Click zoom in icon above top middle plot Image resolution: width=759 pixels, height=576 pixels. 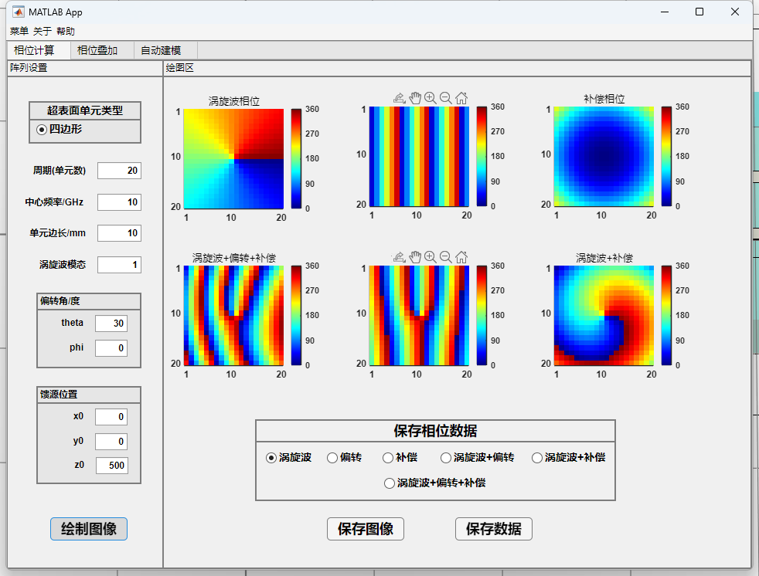coord(430,98)
